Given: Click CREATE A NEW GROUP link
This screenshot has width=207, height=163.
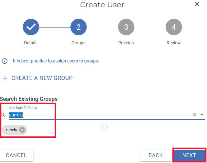Looking at the screenshot, I should pyautogui.click(x=42, y=78).
